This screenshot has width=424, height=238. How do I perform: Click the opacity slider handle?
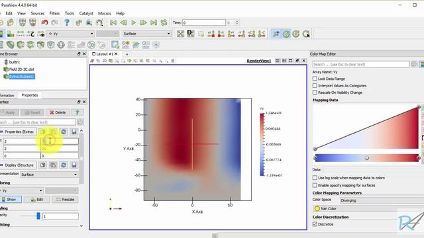coord(38,216)
